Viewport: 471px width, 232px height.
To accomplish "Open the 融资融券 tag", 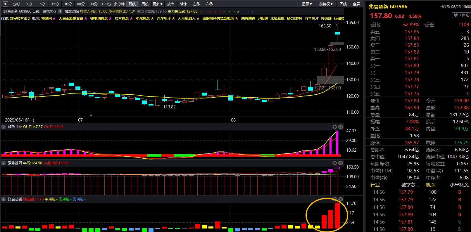I will pos(248,18).
